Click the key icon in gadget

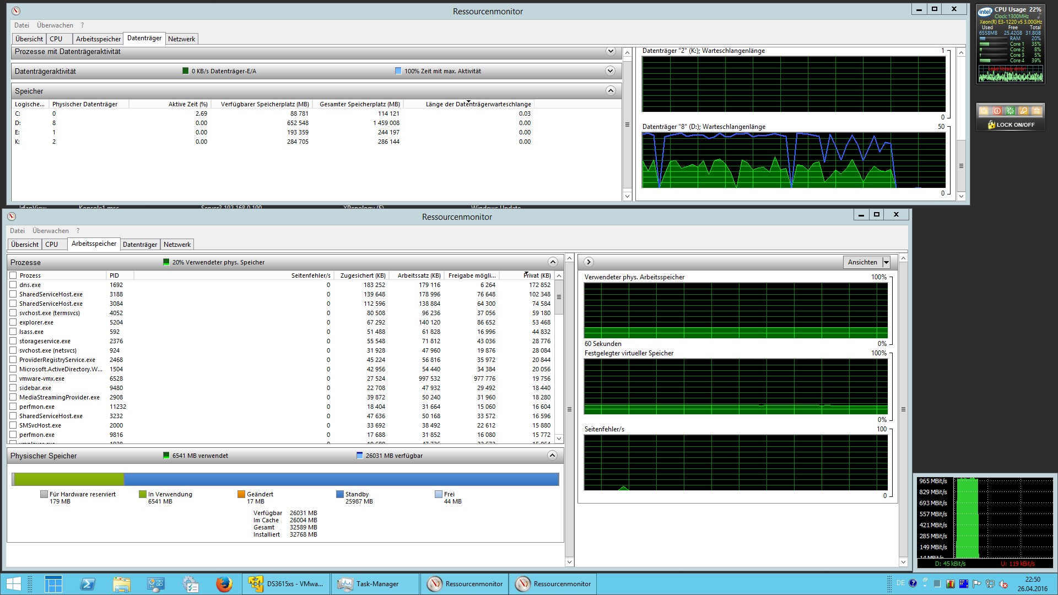pyautogui.click(x=1023, y=111)
